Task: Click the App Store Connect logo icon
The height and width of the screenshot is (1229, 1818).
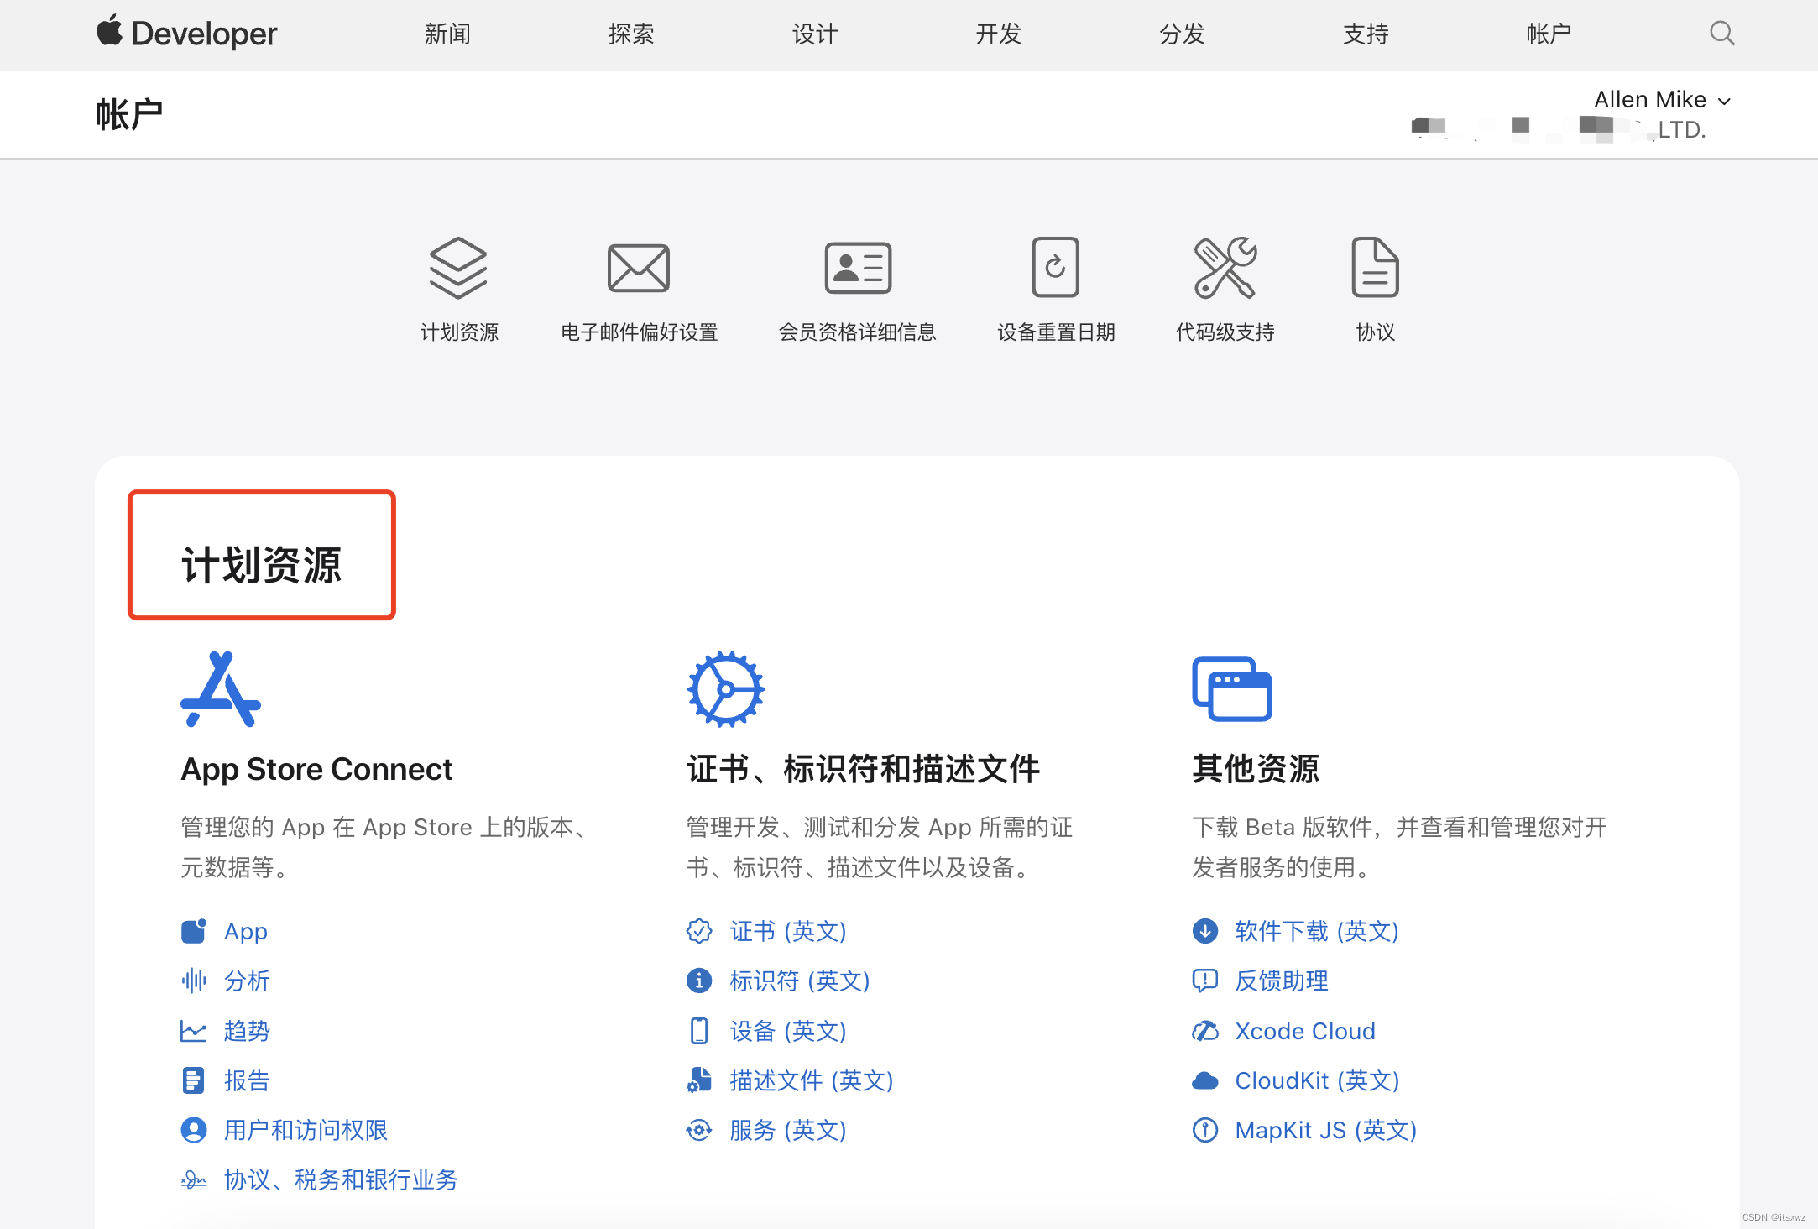Action: coord(221,689)
